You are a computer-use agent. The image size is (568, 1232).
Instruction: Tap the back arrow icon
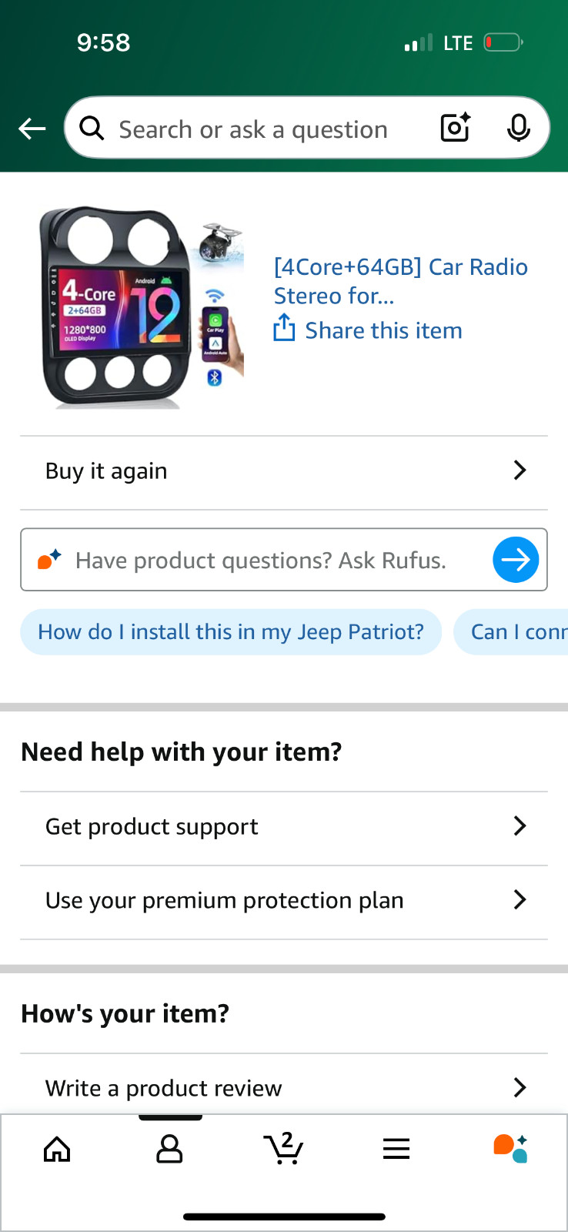point(32,129)
